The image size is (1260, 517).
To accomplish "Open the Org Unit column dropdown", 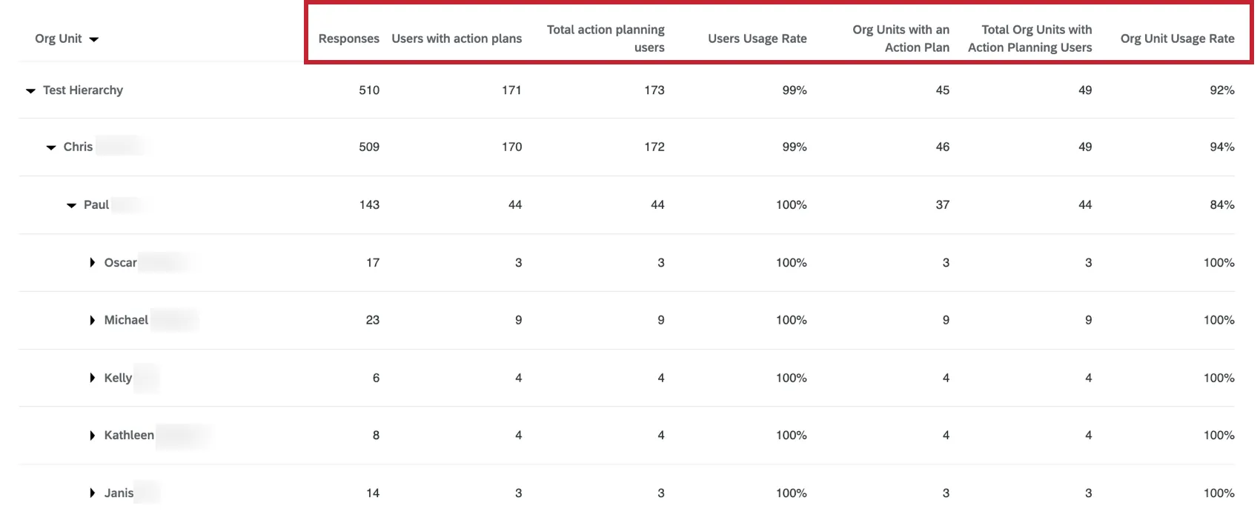I will [67, 39].
